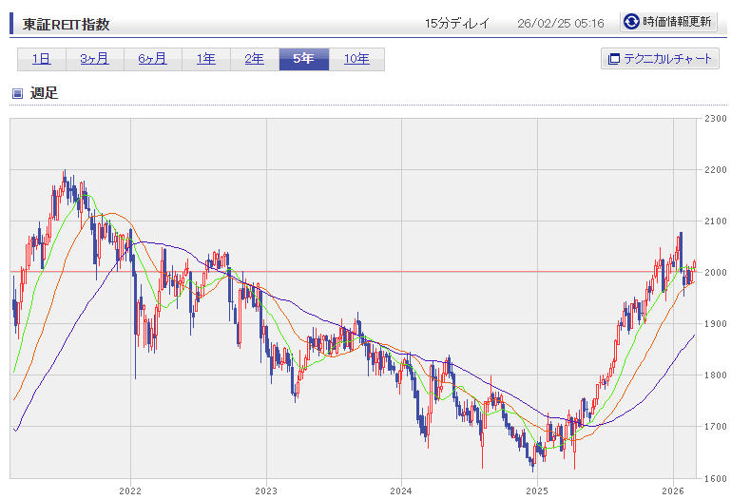
Task: Click the 週足 section label
Action: (44, 93)
